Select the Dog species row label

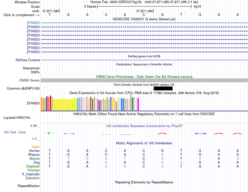(x=37, y=163)
